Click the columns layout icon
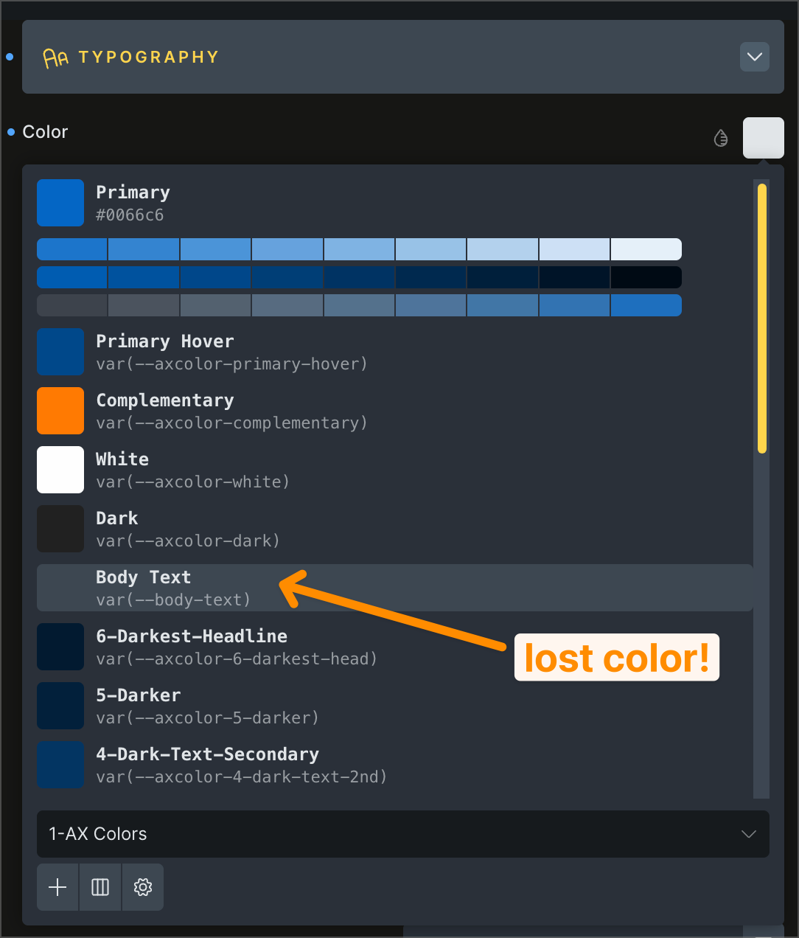This screenshot has height=938, width=799. coord(100,887)
